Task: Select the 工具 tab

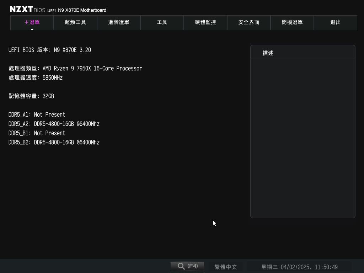Action: pyautogui.click(x=162, y=22)
